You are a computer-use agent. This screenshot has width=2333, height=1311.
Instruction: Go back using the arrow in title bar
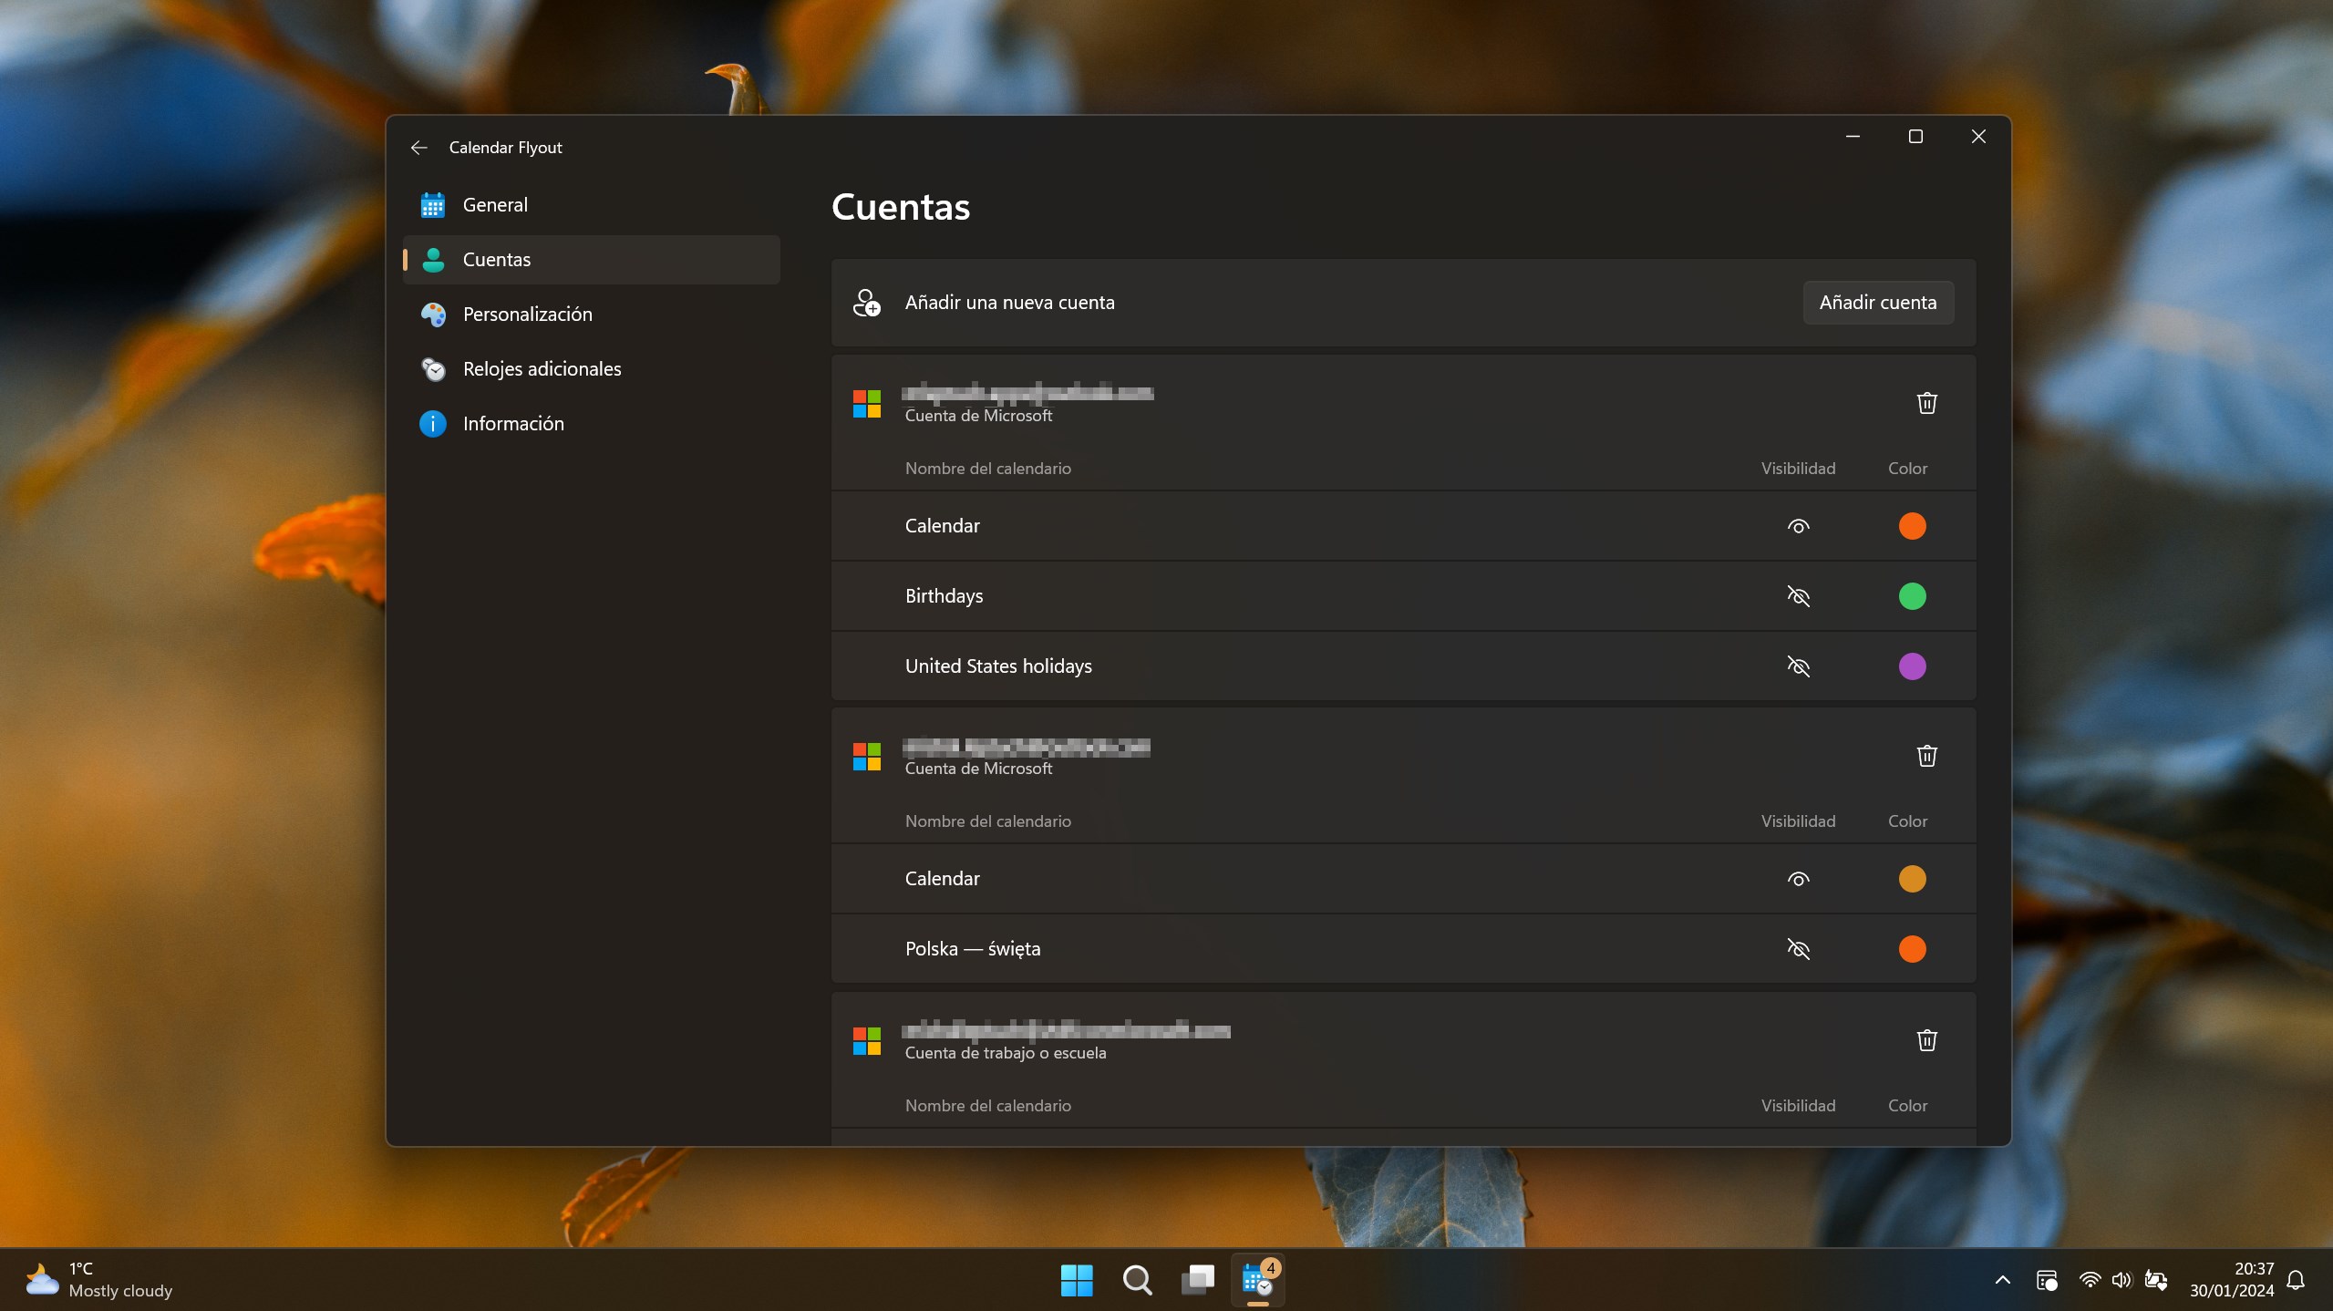pyautogui.click(x=418, y=148)
